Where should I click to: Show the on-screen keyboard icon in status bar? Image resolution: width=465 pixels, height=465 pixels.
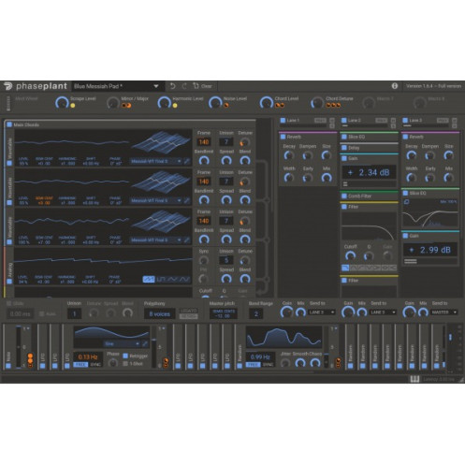point(414,379)
